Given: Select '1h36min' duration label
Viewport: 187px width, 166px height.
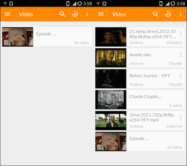Looking at the screenshot, I should (x=136, y=85).
